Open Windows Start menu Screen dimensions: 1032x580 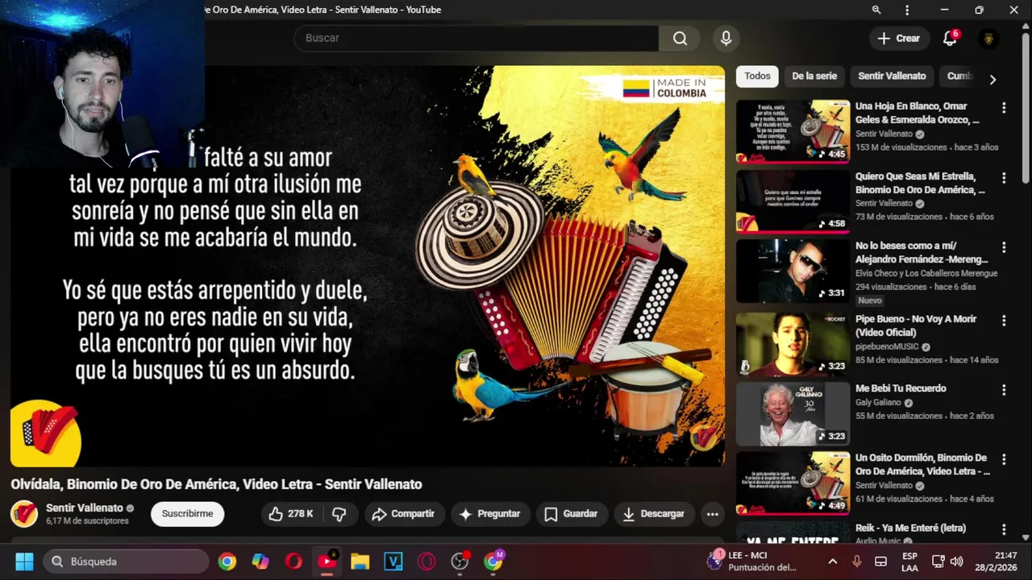(24, 561)
